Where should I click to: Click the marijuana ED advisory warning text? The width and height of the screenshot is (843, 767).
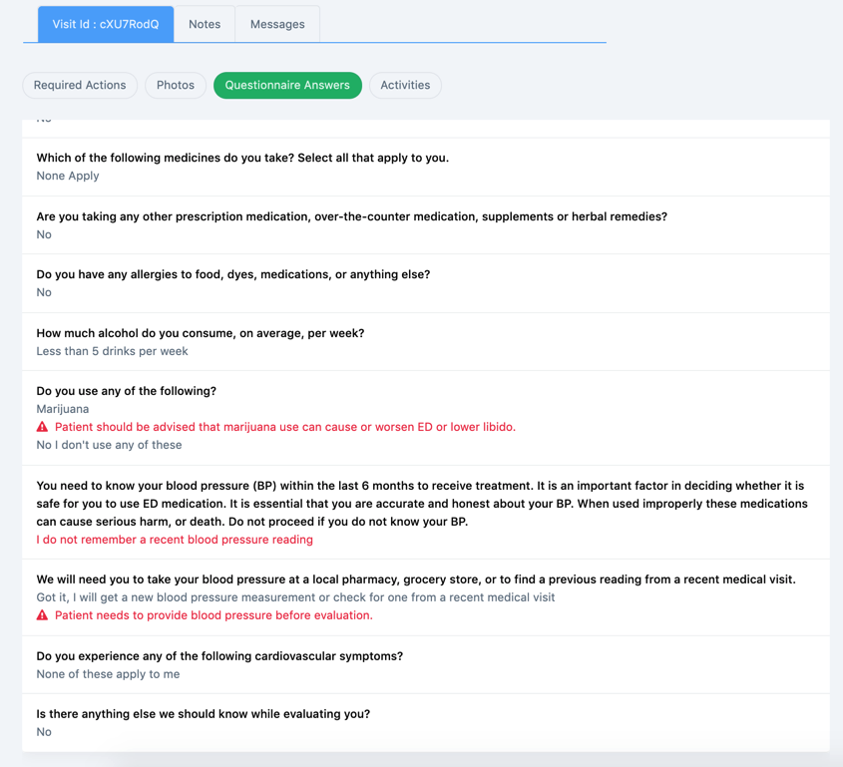(x=285, y=427)
